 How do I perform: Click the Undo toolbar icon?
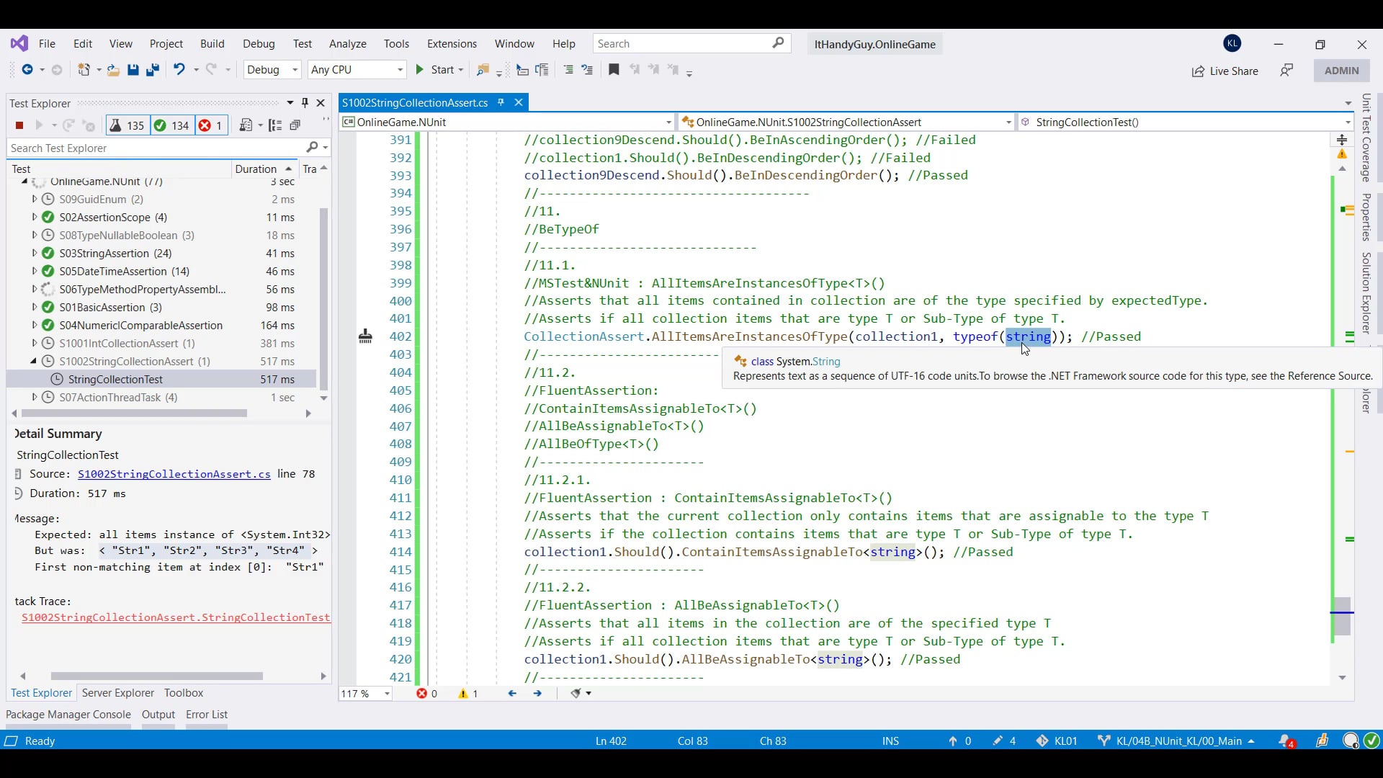tap(179, 69)
